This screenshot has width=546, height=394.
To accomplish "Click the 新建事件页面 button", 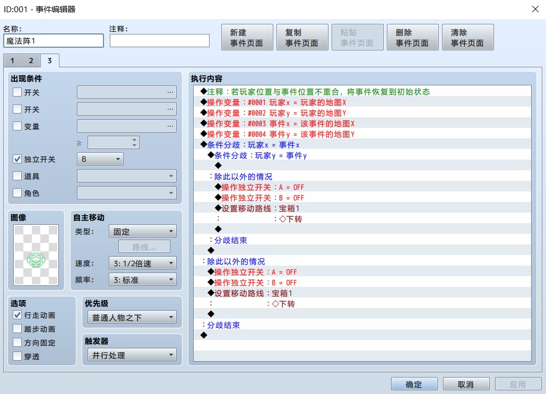I will tap(247, 37).
